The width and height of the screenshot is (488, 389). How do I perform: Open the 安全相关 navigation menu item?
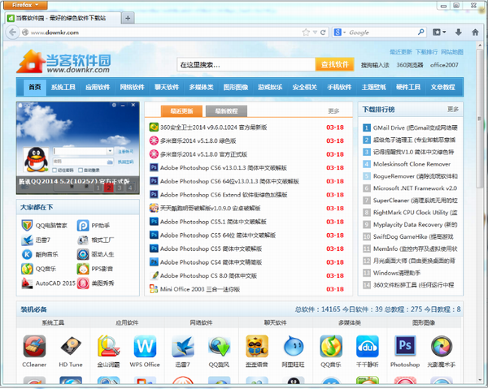[304, 87]
